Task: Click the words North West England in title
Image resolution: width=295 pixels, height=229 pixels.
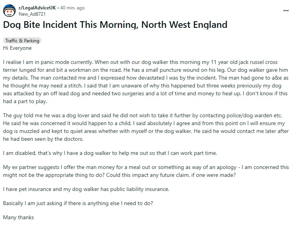Action: point(184,25)
